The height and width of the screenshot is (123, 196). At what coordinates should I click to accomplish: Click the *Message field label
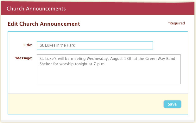click(23, 58)
